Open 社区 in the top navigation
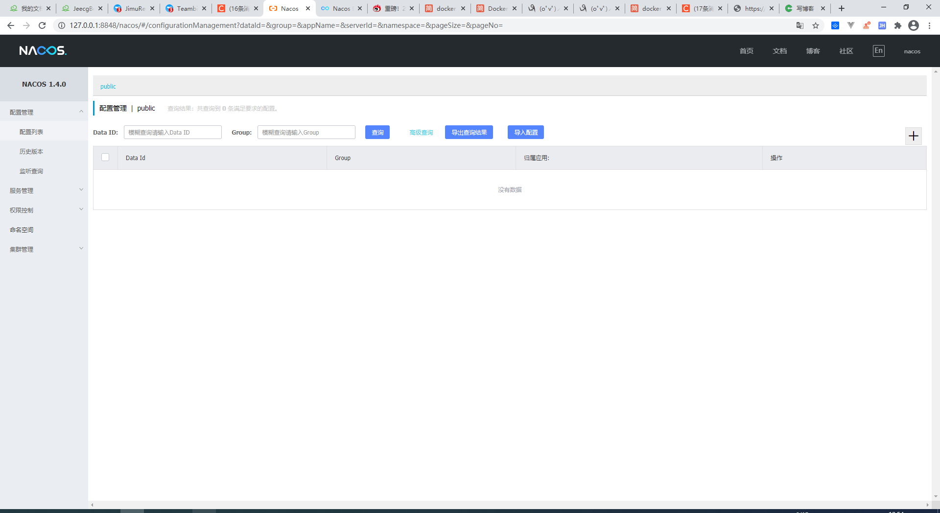 click(x=846, y=51)
